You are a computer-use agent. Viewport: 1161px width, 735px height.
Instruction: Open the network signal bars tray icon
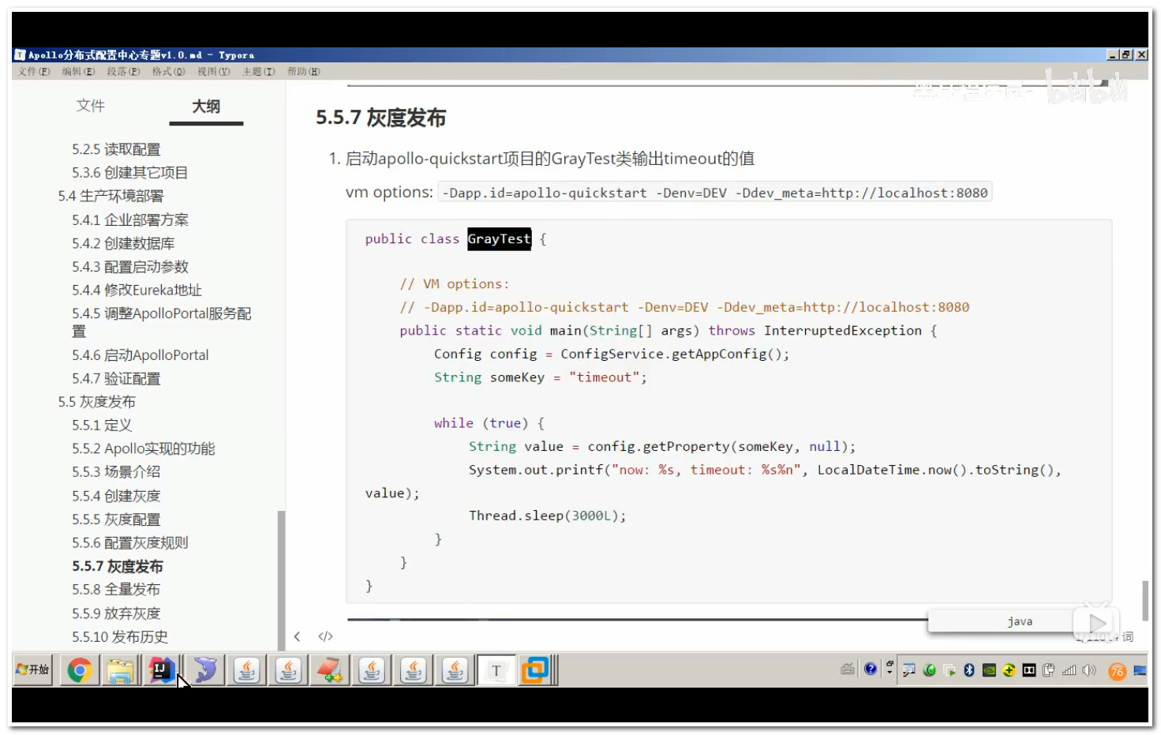pyautogui.click(x=1069, y=670)
